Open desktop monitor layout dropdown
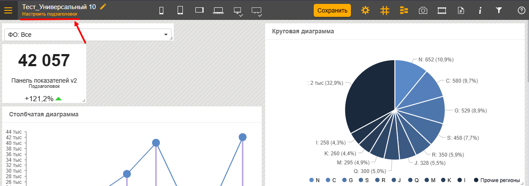This screenshot has width=529, height=186. 238,11
